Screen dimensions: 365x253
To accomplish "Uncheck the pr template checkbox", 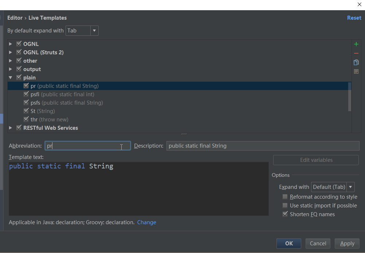I will pos(26,86).
